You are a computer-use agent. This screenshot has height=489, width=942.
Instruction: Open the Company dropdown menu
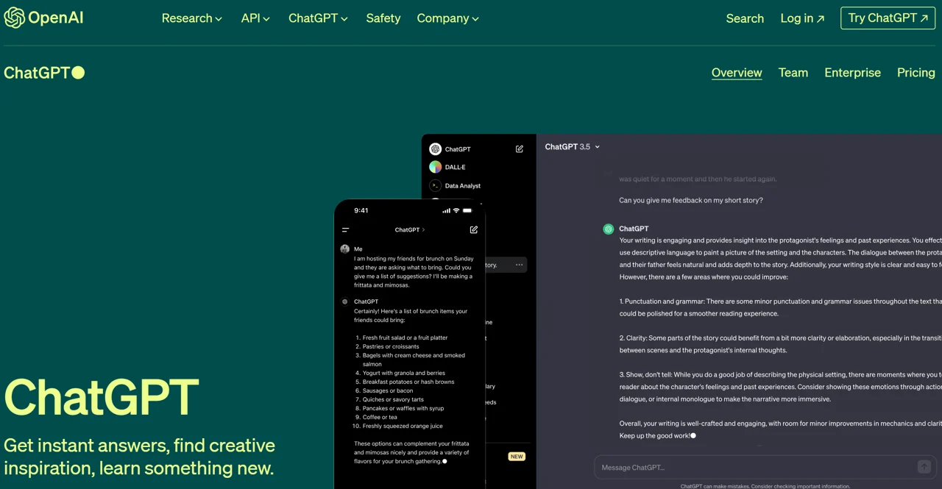click(x=447, y=18)
